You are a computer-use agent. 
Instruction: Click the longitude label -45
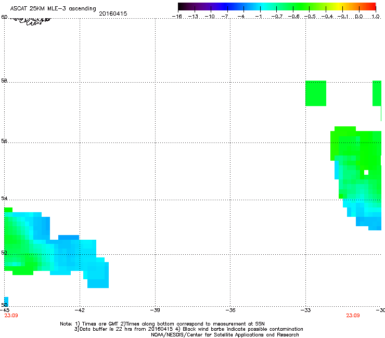5,310
